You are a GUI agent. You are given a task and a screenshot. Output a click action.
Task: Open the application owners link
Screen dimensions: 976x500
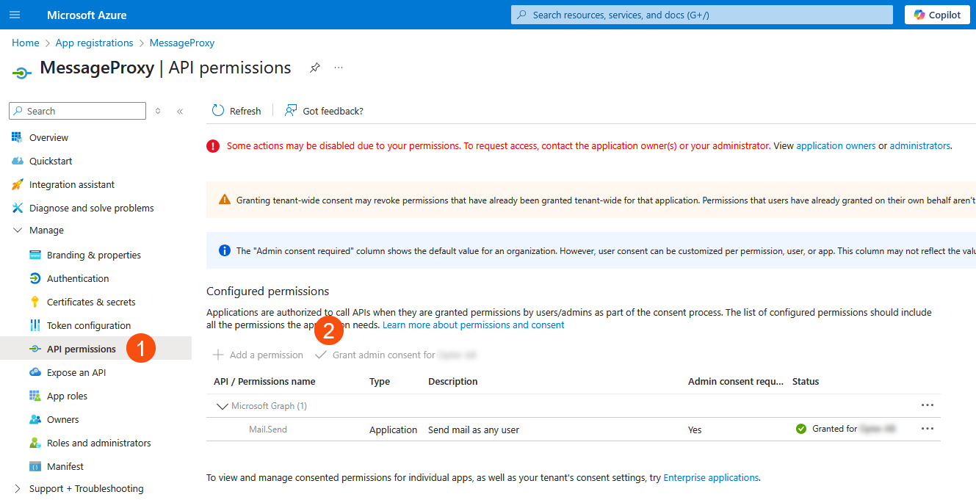(x=836, y=146)
